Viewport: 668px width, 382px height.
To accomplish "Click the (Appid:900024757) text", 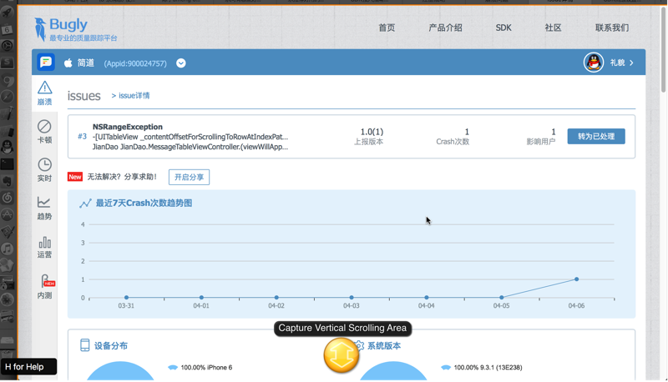I will tap(135, 63).
